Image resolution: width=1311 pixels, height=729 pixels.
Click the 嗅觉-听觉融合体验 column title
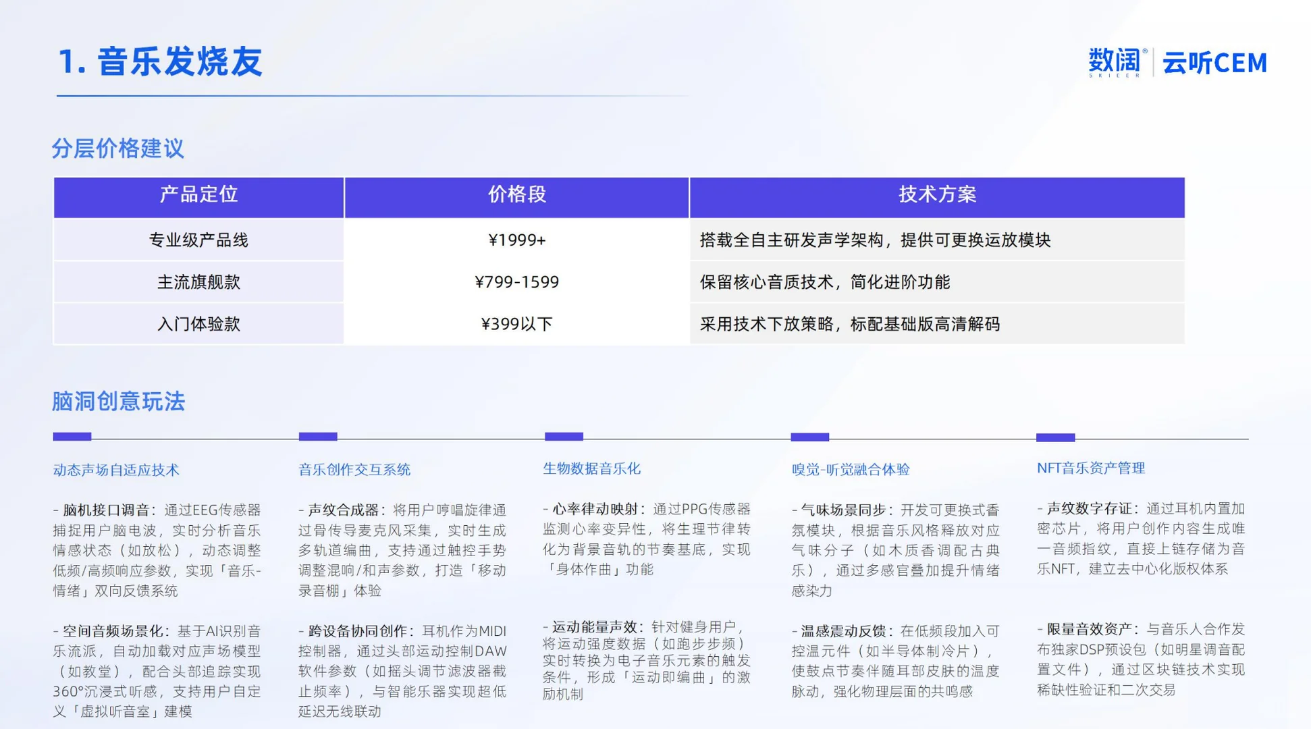[851, 470]
